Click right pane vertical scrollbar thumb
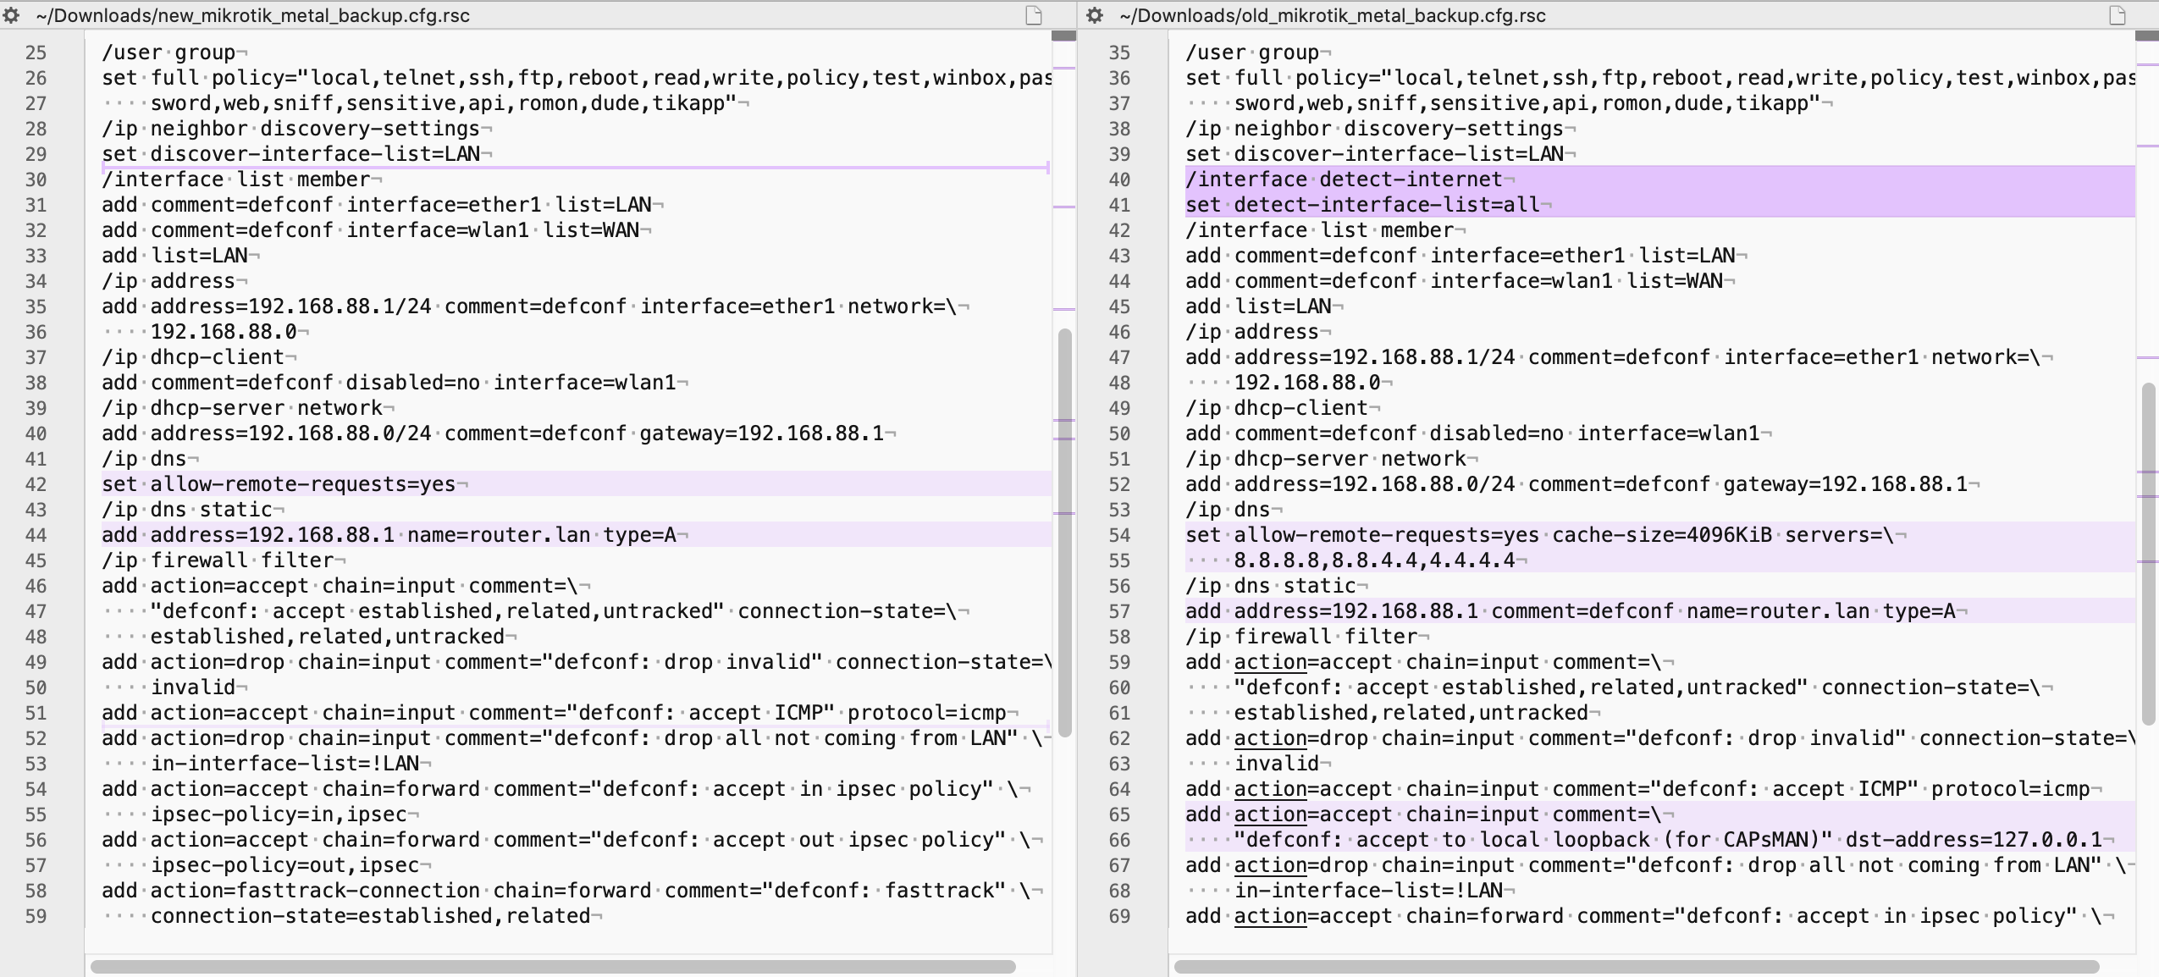Image resolution: width=2159 pixels, height=977 pixels. click(2148, 555)
